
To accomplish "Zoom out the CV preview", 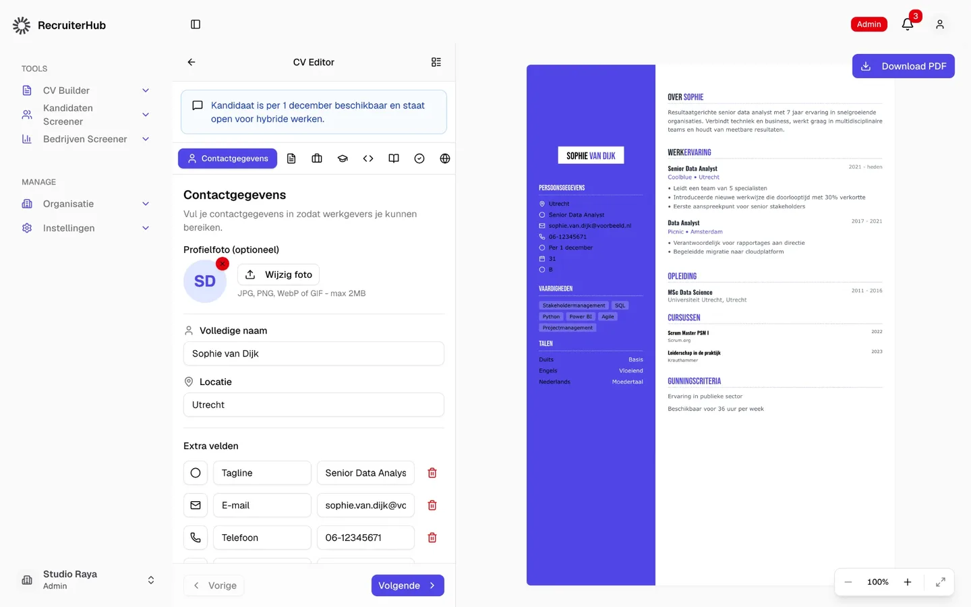I will 848,582.
